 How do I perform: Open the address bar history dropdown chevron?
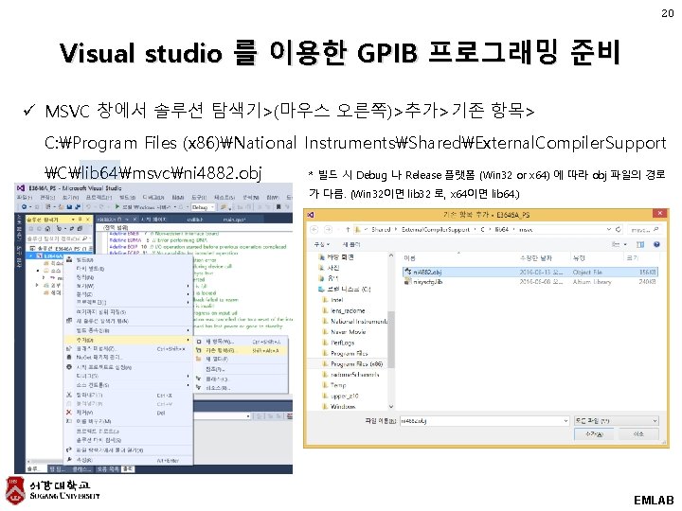click(x=608, y=229)
